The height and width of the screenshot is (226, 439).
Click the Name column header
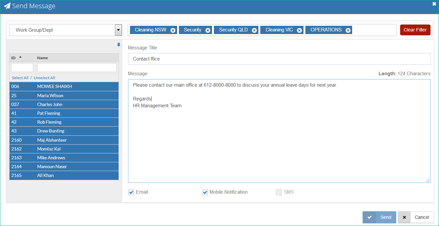(42, 58)
